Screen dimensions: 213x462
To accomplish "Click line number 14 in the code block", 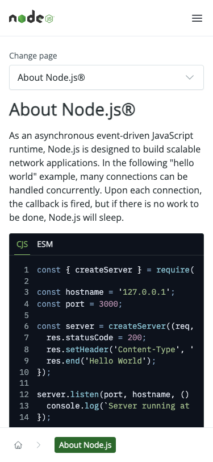I will (x=24, y=417).
